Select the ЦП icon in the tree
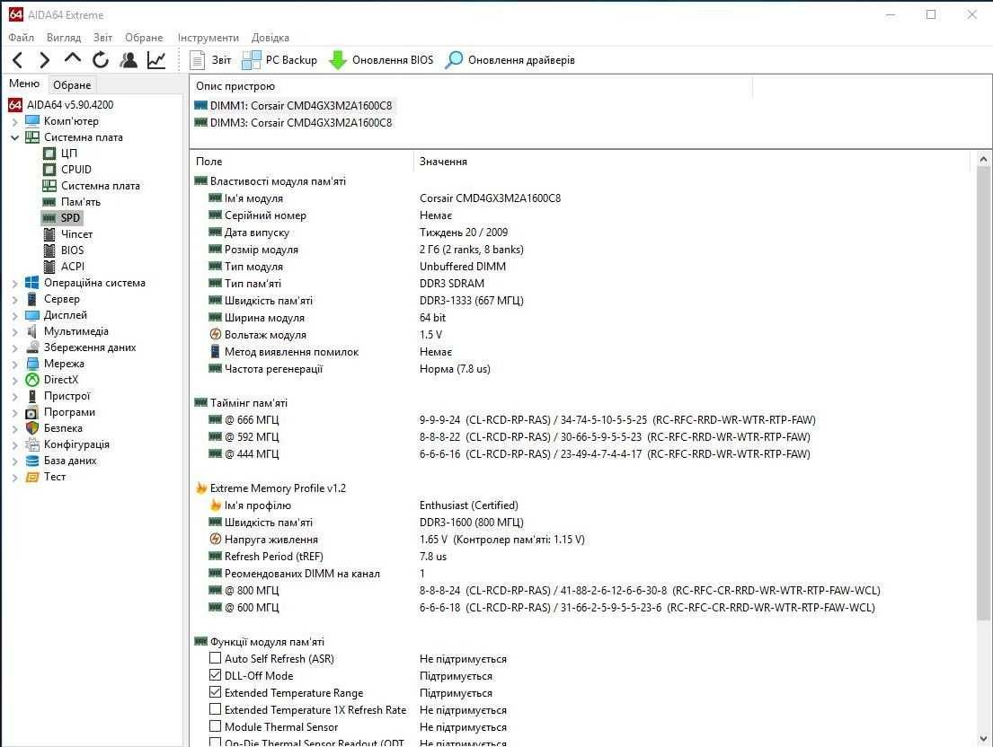Screen dimensions: 993x747 tap(49, 153)
